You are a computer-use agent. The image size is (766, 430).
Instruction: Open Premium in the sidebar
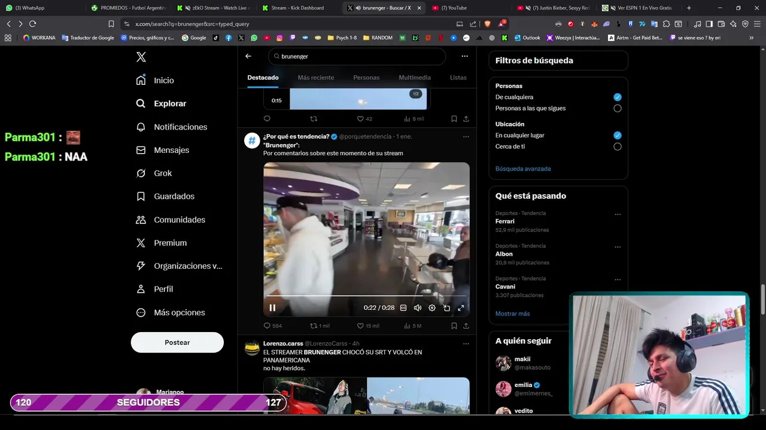click(x=162, y=242)
